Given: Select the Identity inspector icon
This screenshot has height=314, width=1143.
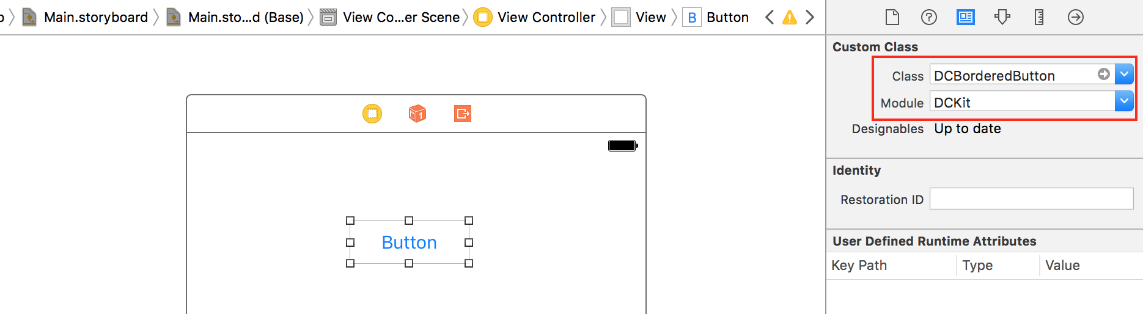Looking at the screenshot, I should [966, 17].
